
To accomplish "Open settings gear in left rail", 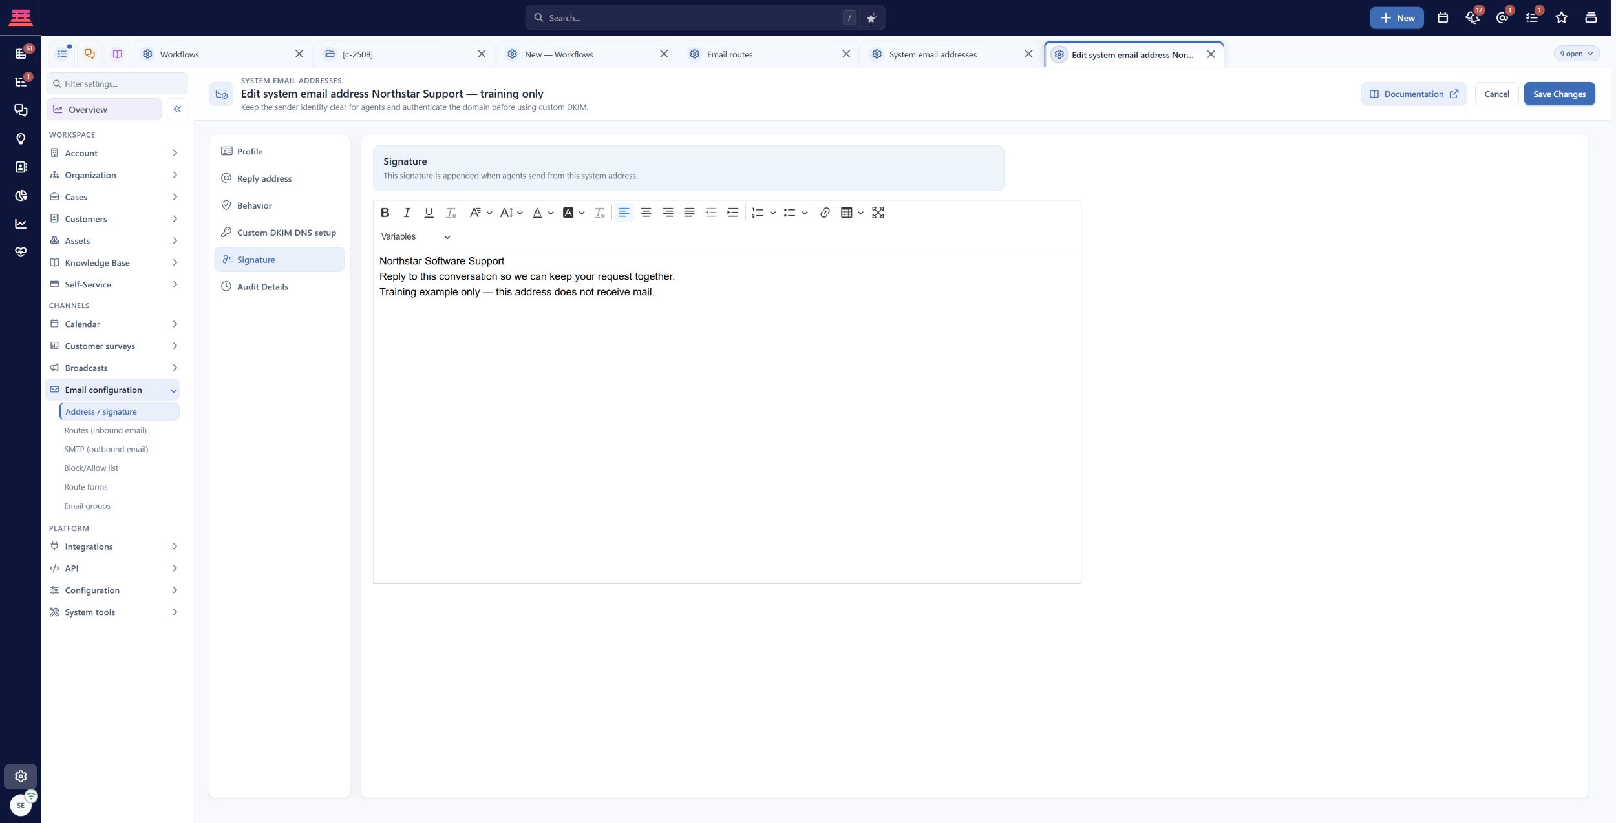I will click(21, 776).
